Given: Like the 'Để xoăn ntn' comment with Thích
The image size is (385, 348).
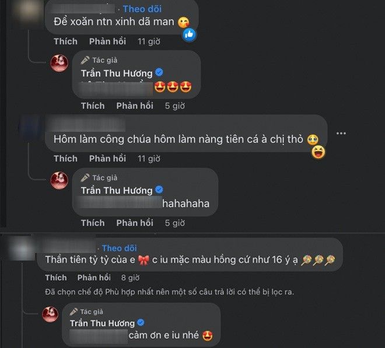Looking at the screenshot, I should pyautogui.click(x=65, y=41).
